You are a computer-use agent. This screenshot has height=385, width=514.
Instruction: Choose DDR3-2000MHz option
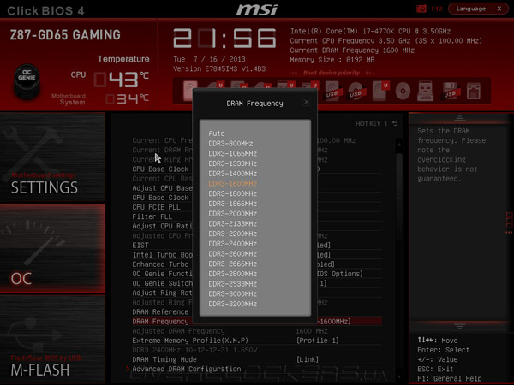[x=232, y=214]
